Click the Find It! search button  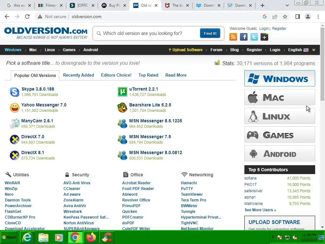coord(210,33)
